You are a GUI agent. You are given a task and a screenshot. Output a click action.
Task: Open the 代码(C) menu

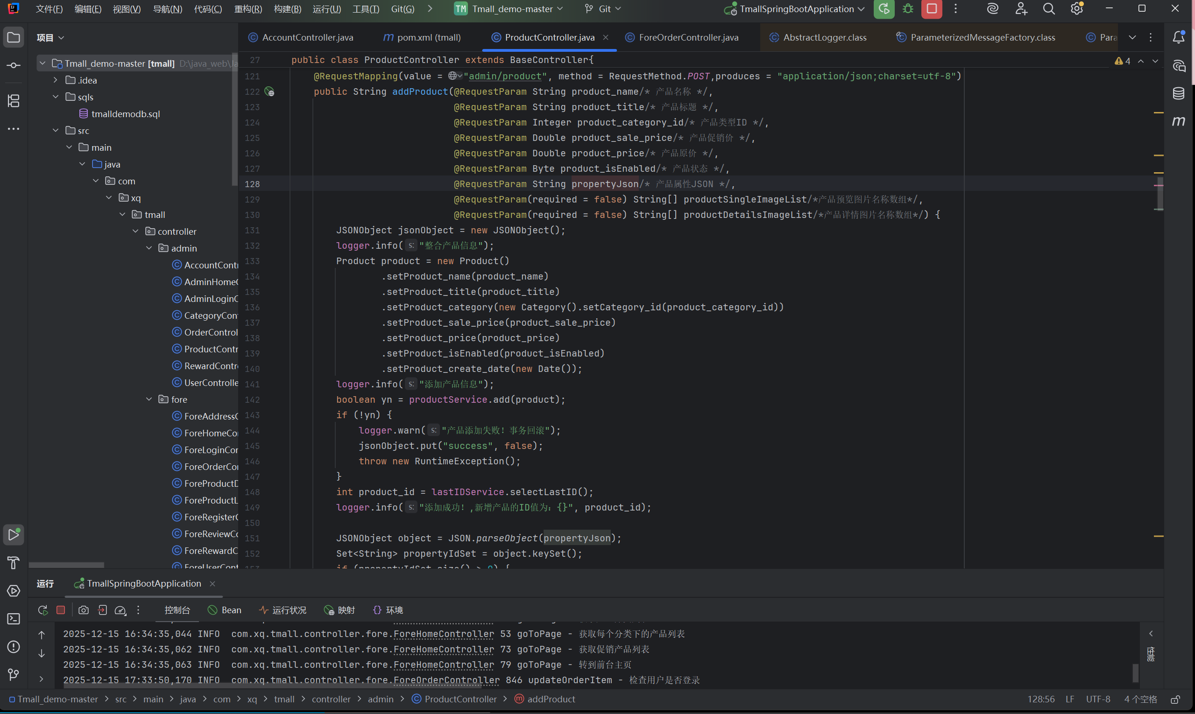(x=207, y=9)
